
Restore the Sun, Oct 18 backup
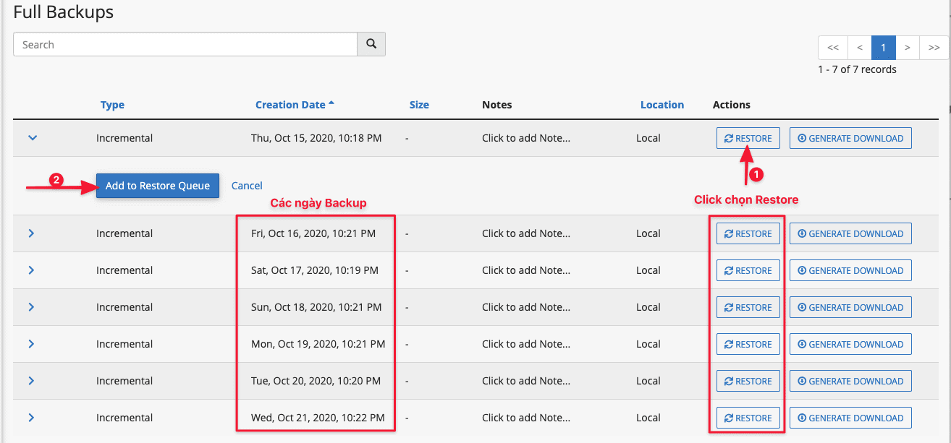coord(748,307)
